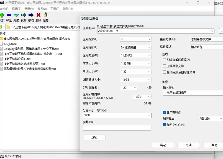Click the browse "..." button beside the archive name
The image size is (223, 159).
[x=221, y=31]
